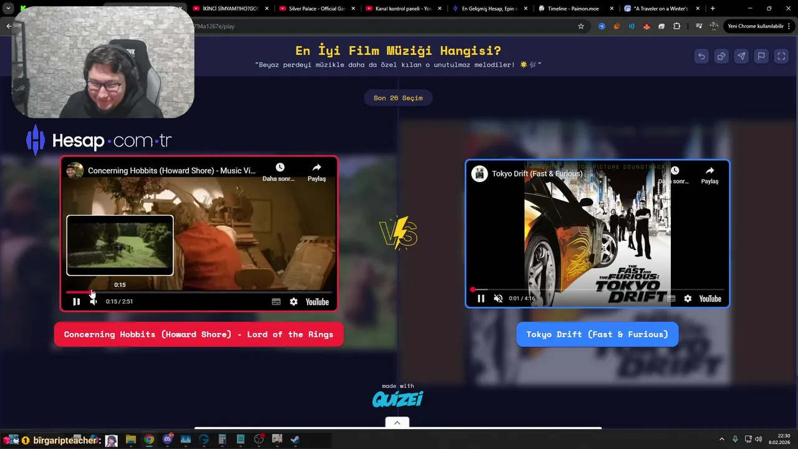The image size is (798, 449).
Task: Click the blue sound-waves extension icon
Action: pyautogui.click(x=632, y=26)
